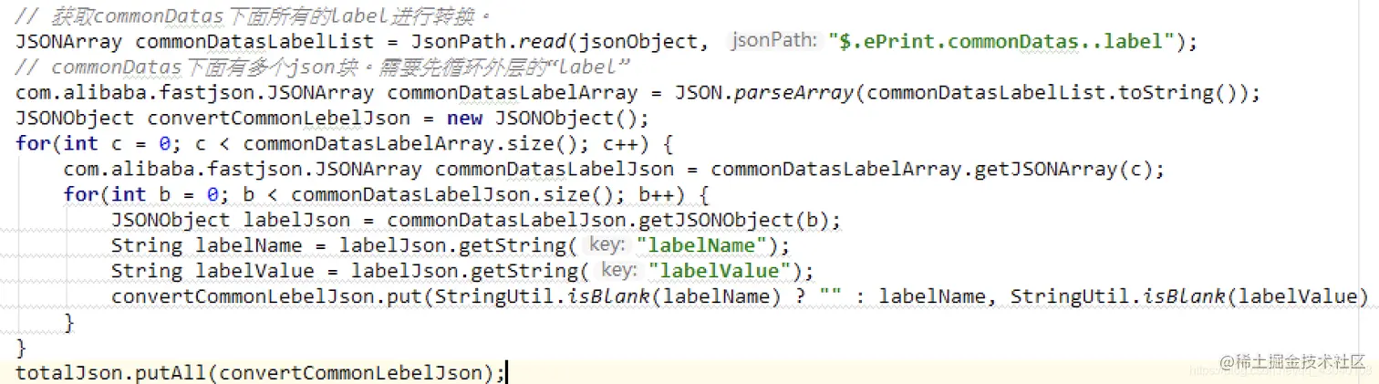Click the jsonPath: parameter inlay hint

(x=773, y=40)
